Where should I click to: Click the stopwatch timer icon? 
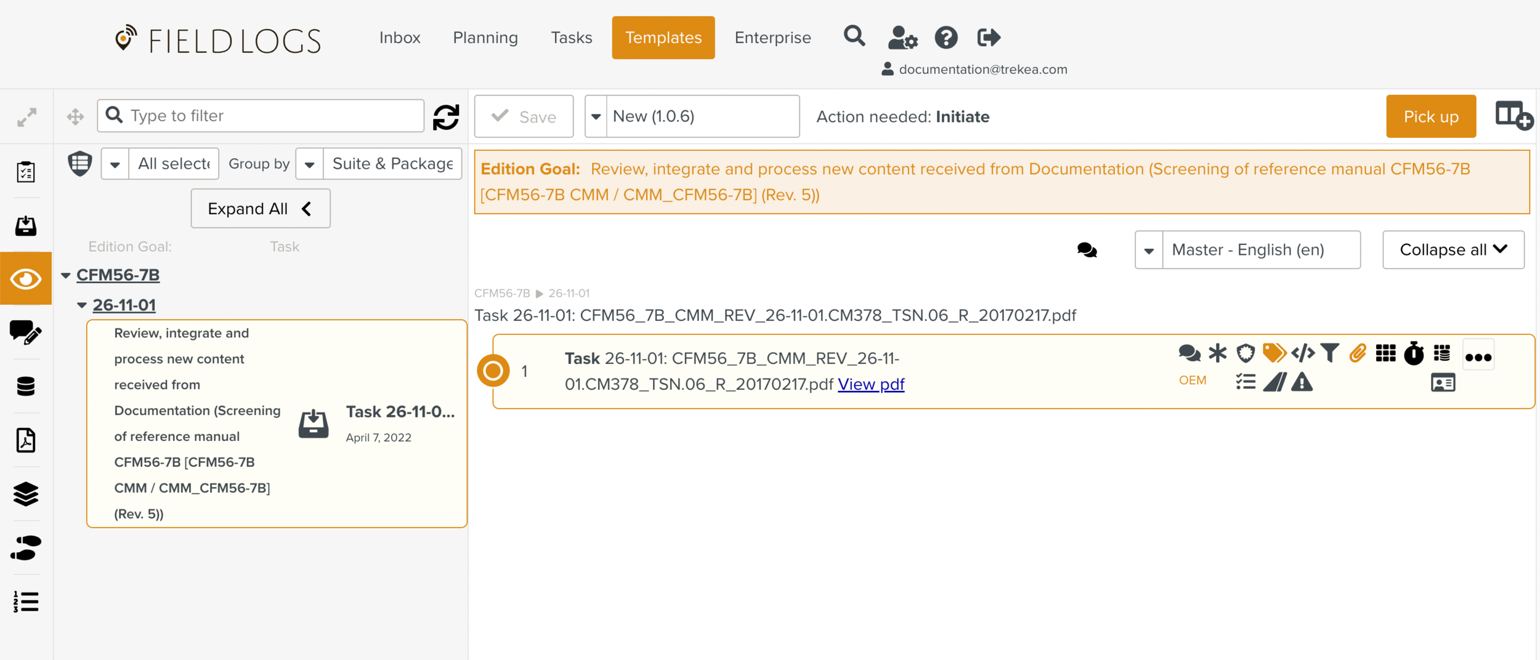[x=1414, y=353]
